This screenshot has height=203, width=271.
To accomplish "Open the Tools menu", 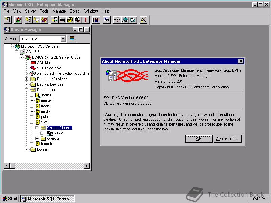I will [x=44, y=11].
